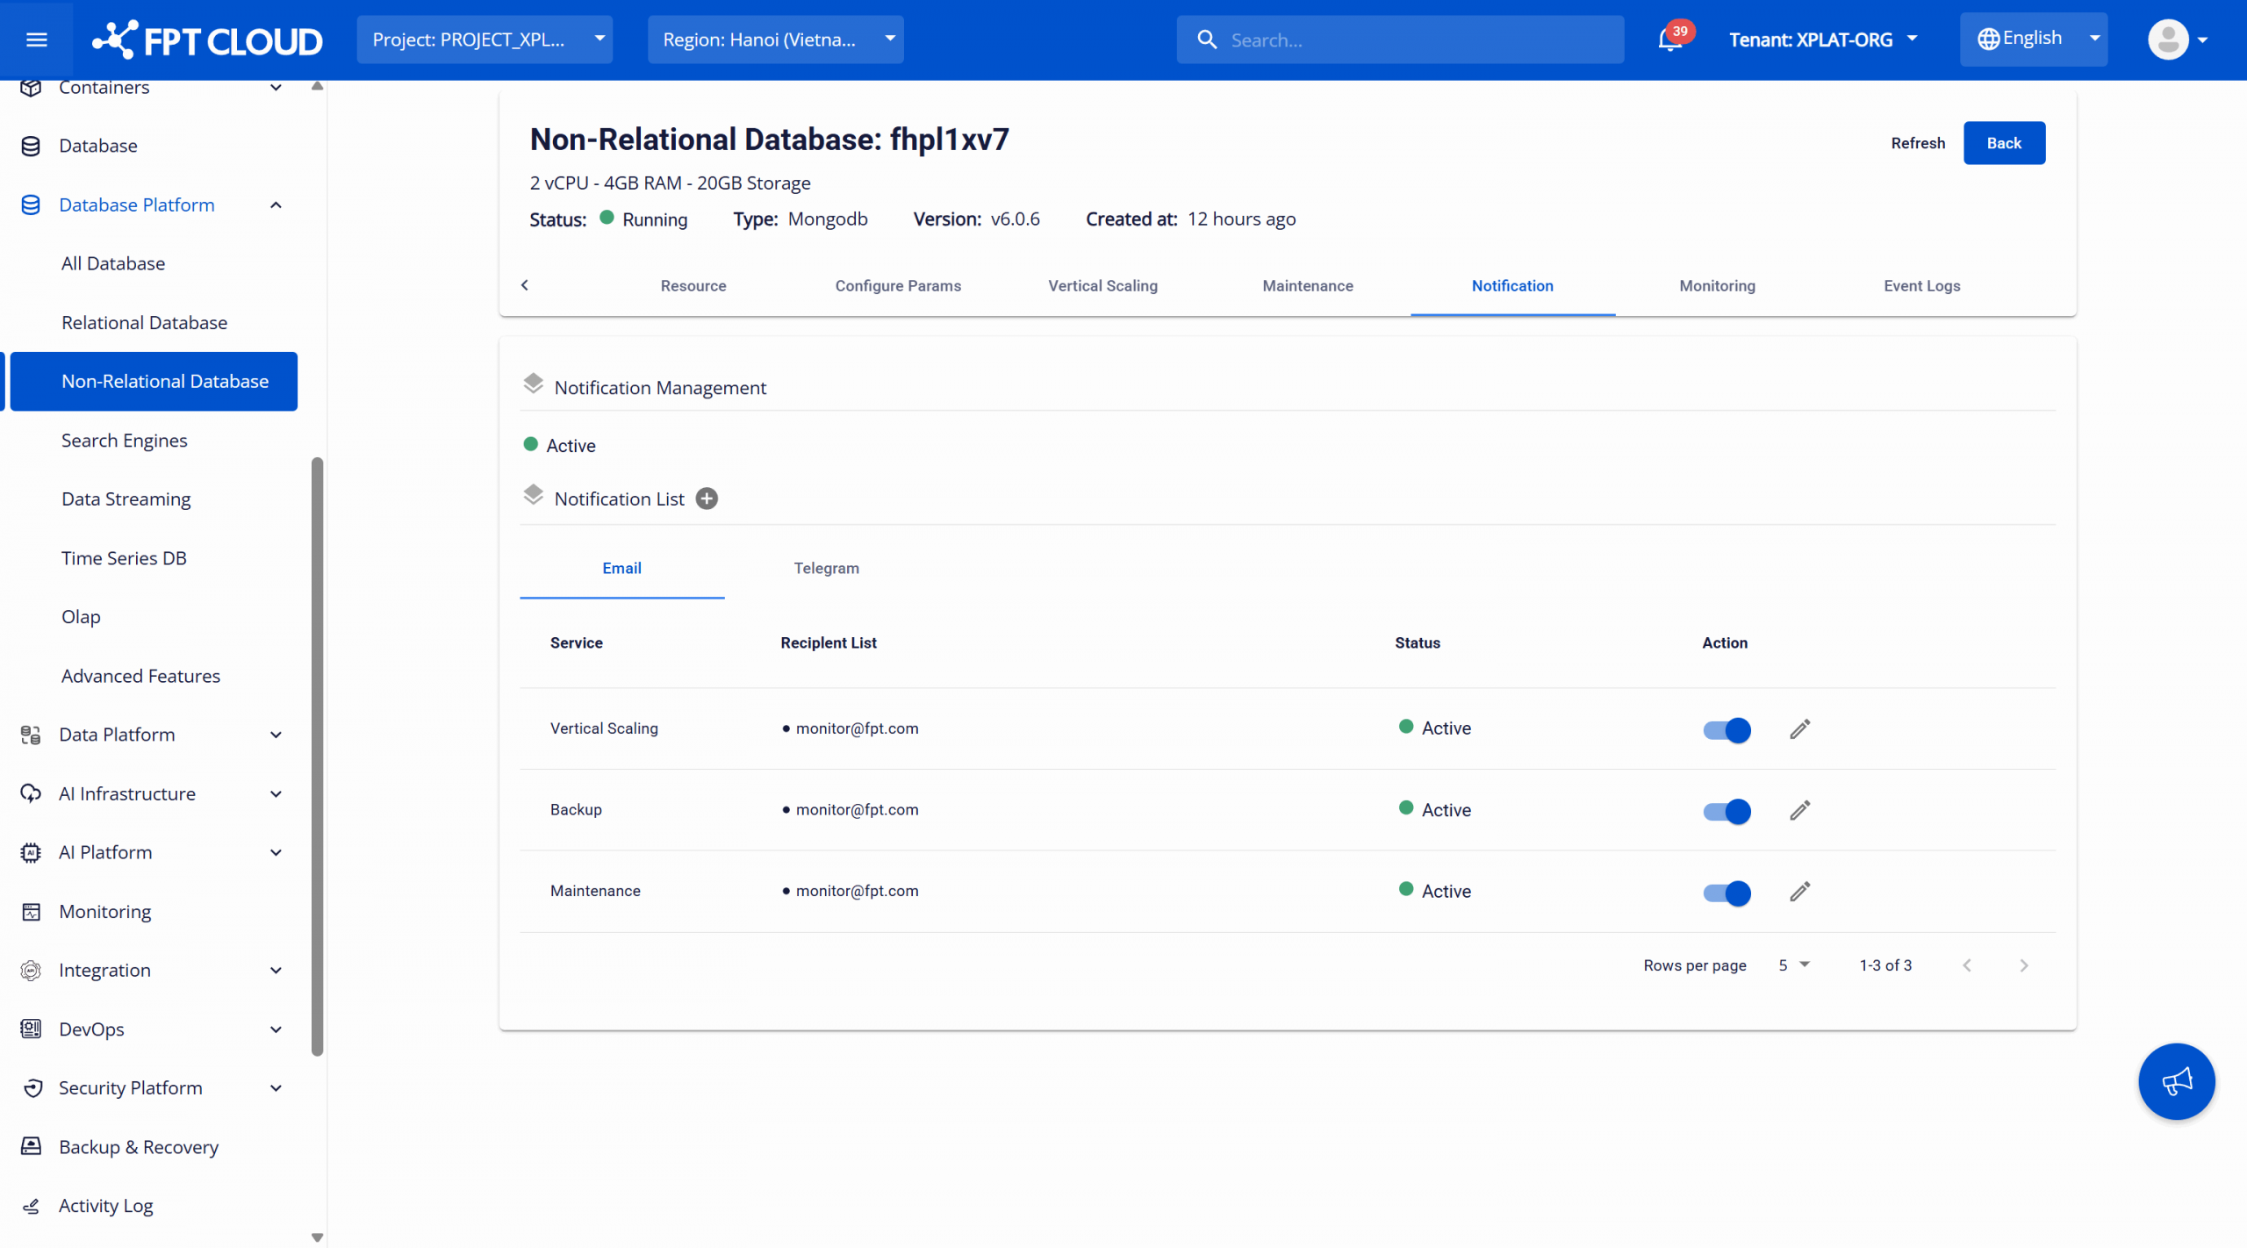2247x1248 pixels.
Task: Open Rows per page dropdown
Action: pyautogui.click(x=1793, y=965)
